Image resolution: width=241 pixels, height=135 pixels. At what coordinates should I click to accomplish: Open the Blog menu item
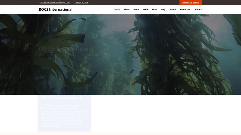pos(163,9)
